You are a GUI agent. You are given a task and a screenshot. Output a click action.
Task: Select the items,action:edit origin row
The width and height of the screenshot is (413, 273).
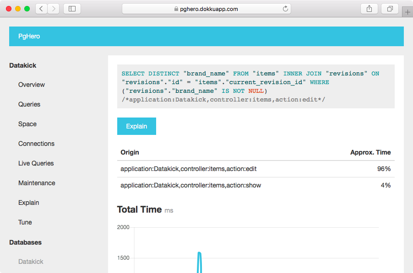256,169
